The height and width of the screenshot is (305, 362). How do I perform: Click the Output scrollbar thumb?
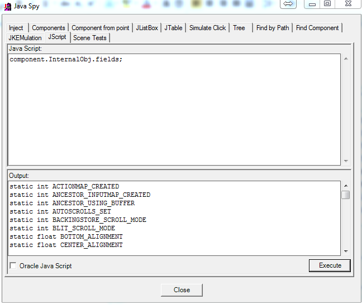pyautogui.click(x=346, y=195)
